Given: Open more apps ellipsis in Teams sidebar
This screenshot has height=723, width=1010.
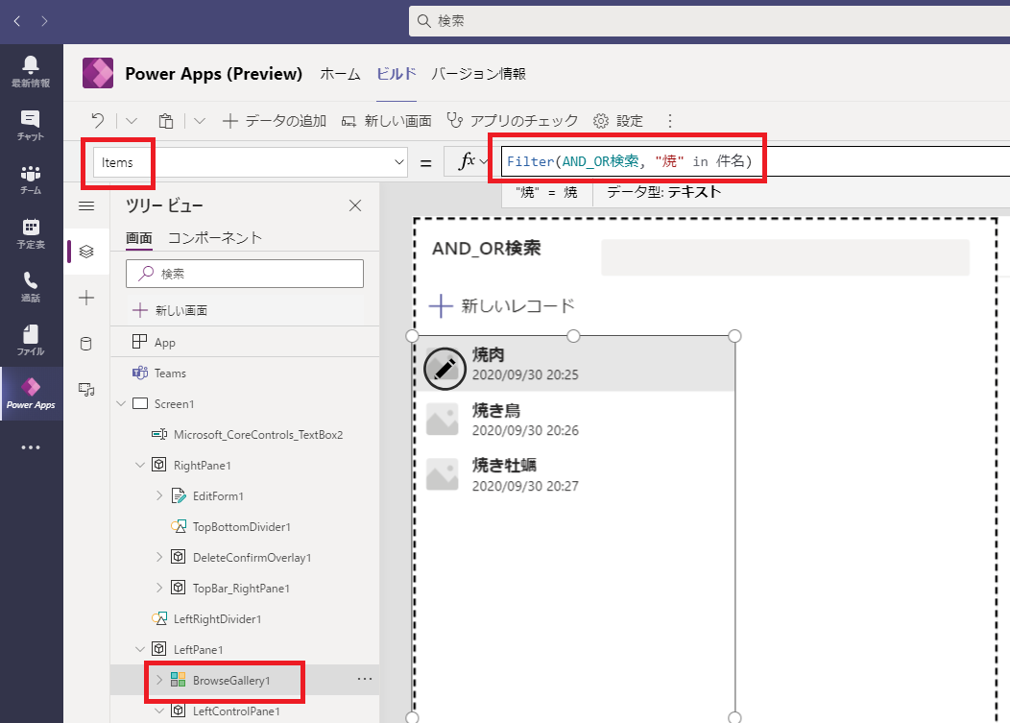Looking at the screenshot, I should [x=31, y=447].
